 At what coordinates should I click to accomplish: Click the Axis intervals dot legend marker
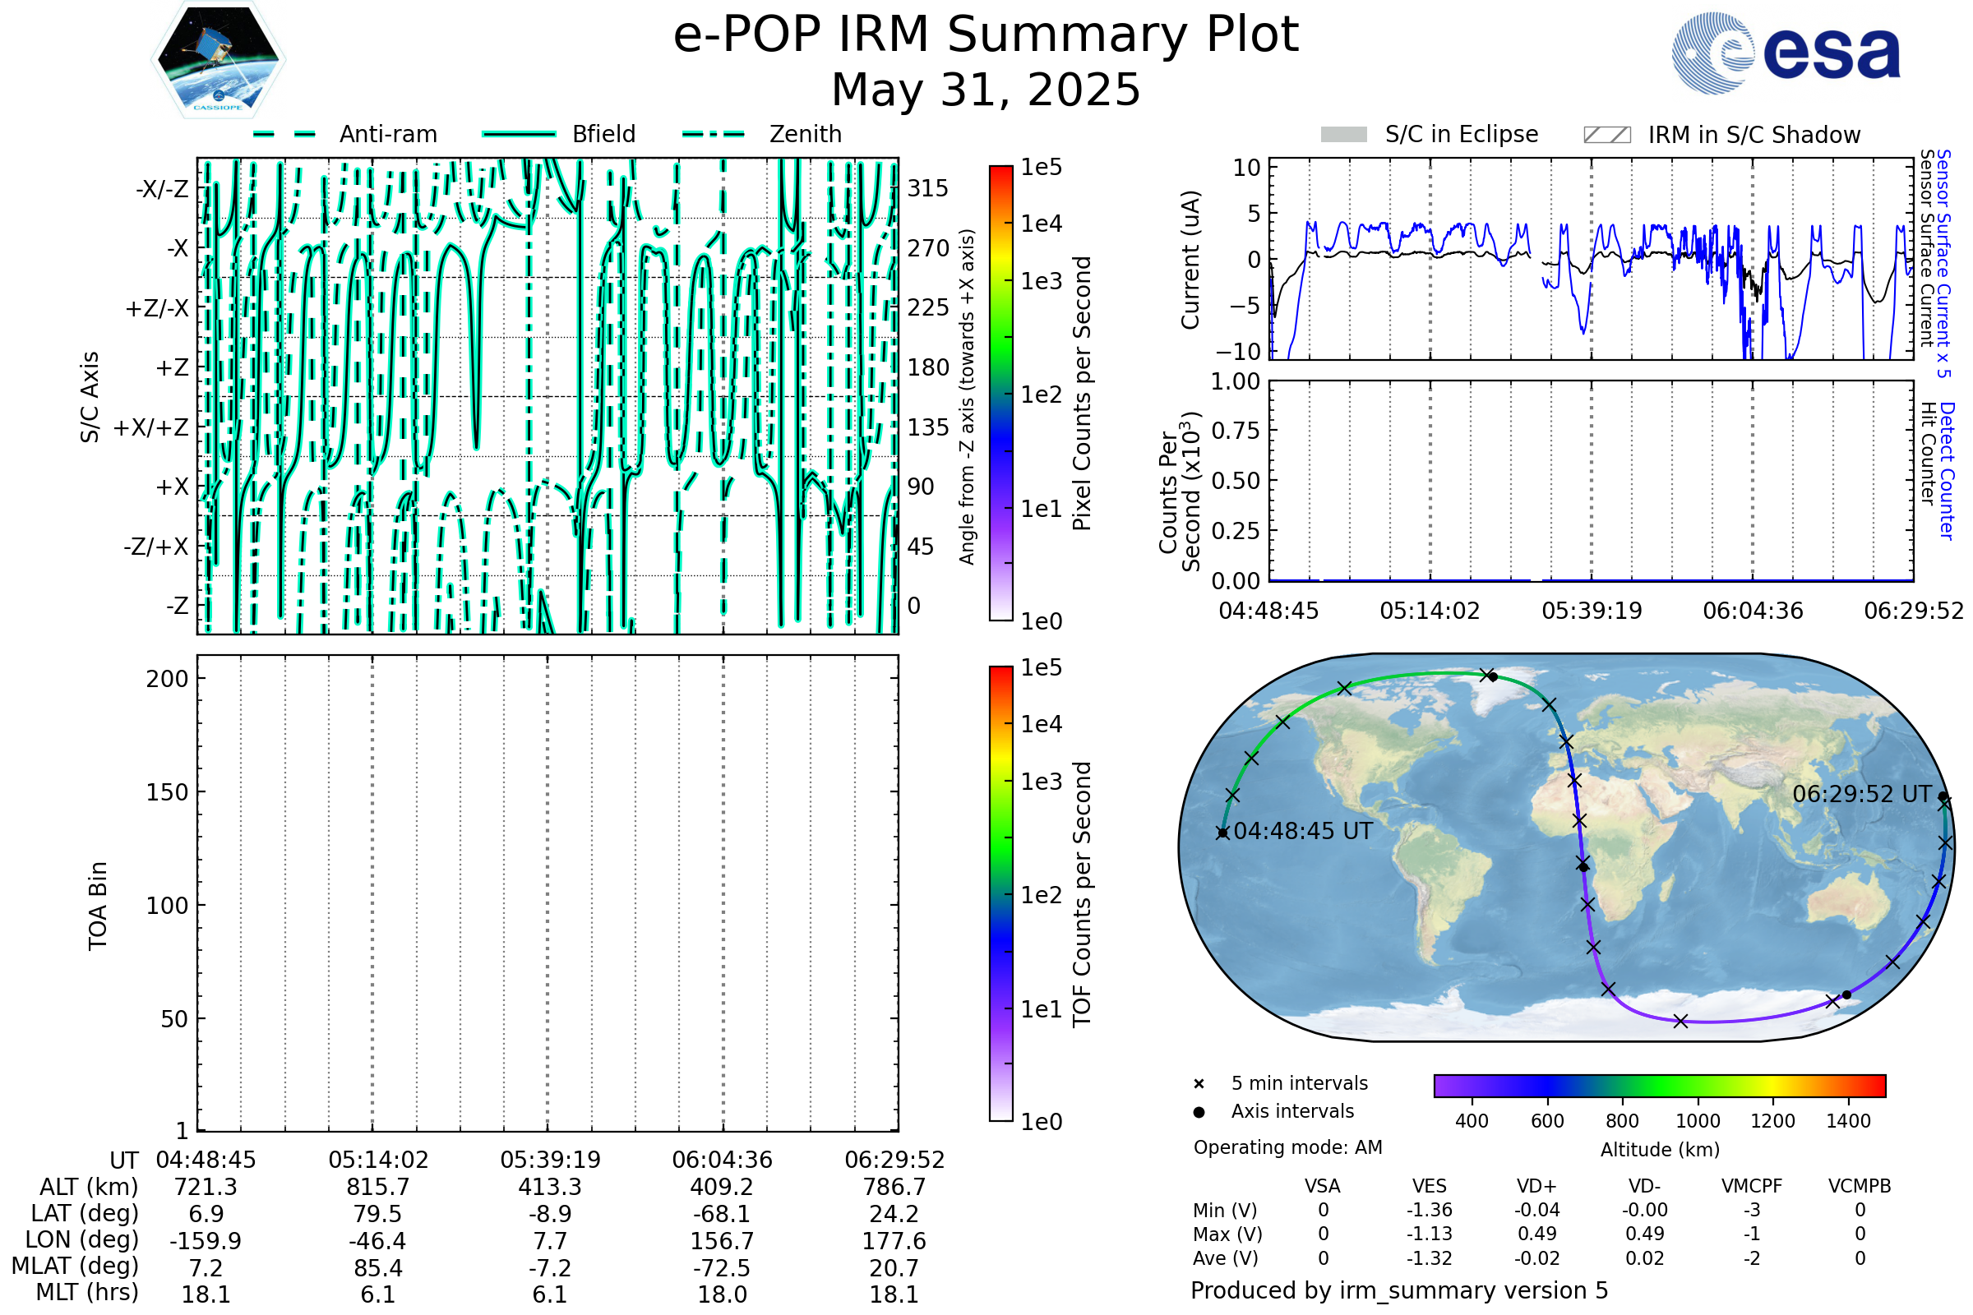point(1199,1112)
